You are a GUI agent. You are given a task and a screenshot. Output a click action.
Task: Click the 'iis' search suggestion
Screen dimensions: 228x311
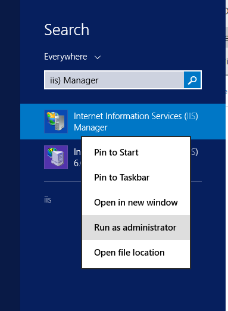48,200
